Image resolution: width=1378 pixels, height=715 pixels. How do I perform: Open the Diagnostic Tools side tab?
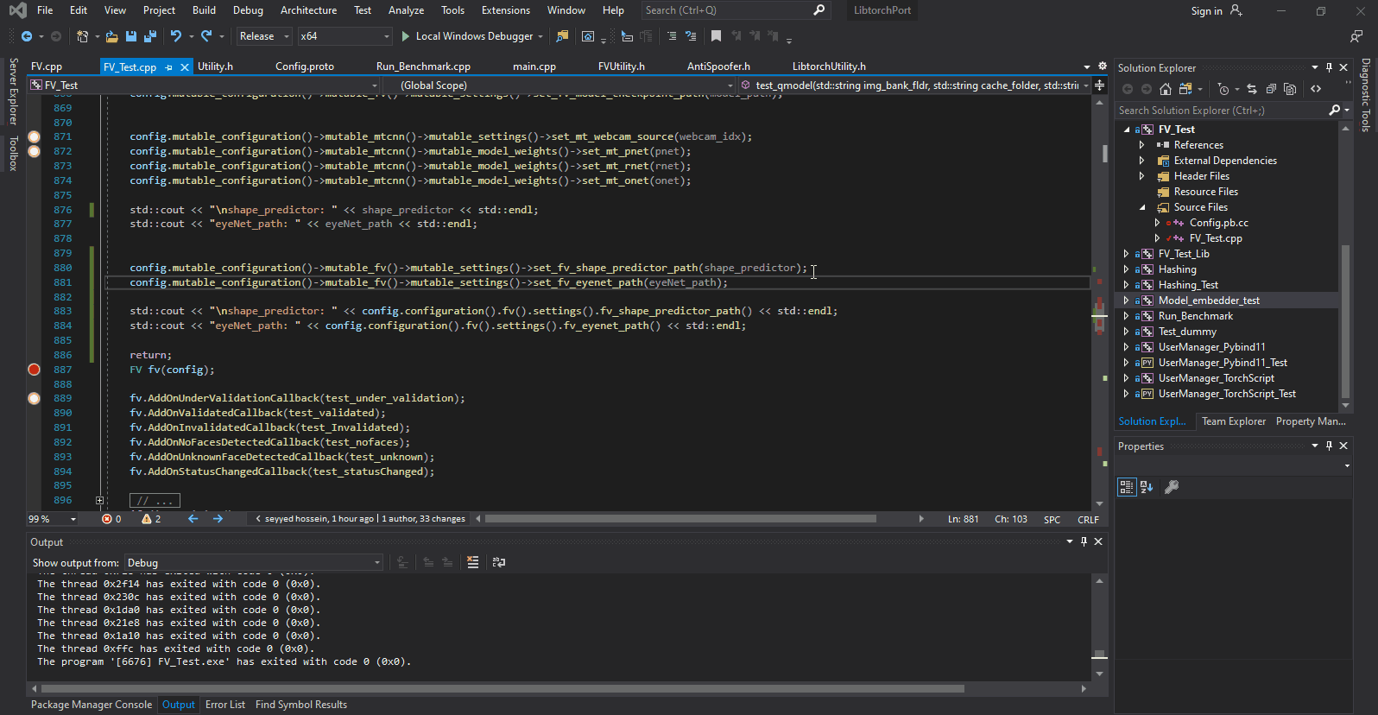[x=1366, y=95]
